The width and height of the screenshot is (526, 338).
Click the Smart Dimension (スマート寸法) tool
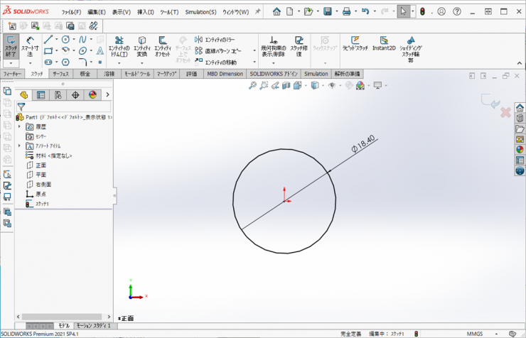click(x=29, y=47)
